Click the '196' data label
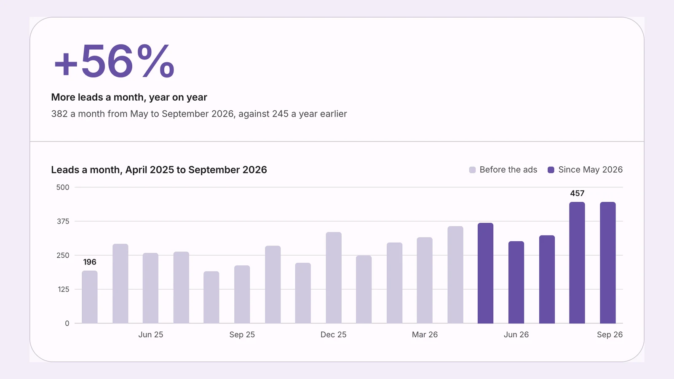This screenshot has width=674, height=379. coord(90,262)
